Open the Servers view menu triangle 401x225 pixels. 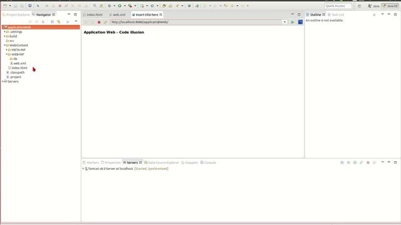click(382, 162)
